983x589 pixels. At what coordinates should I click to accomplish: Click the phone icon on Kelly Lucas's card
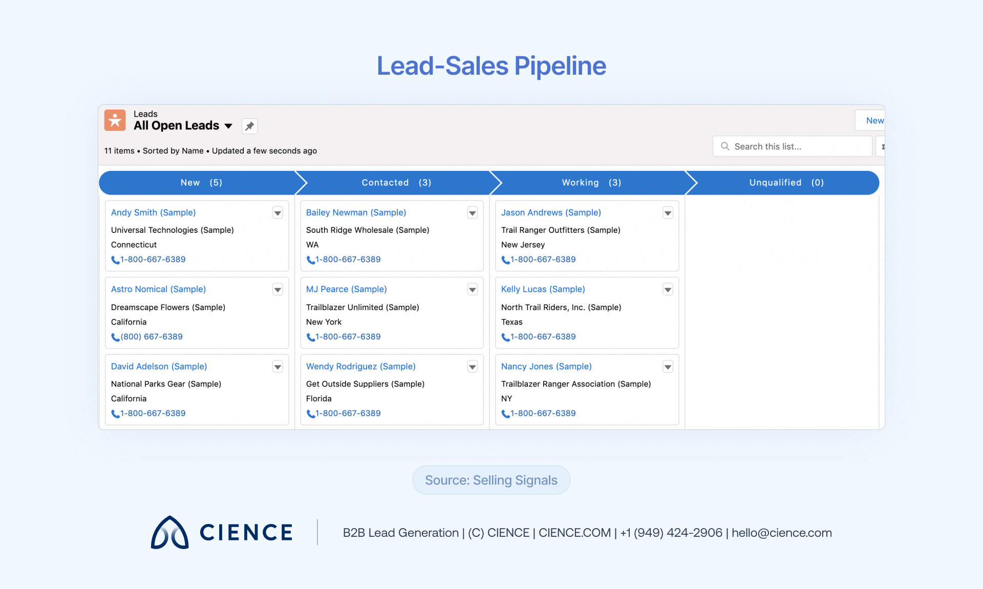pyautogui.click(x=506, y=337)
